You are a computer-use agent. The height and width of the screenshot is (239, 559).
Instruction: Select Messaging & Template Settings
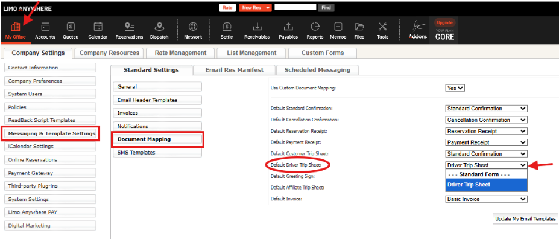pyautogui.click(x=50, y=133)
